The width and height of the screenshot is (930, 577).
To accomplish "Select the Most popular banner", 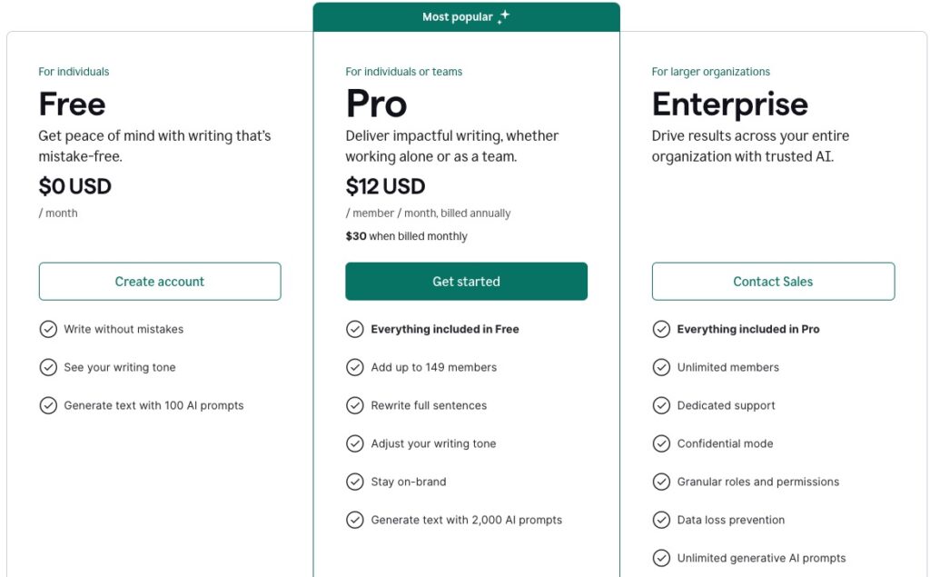I will 466,16.
